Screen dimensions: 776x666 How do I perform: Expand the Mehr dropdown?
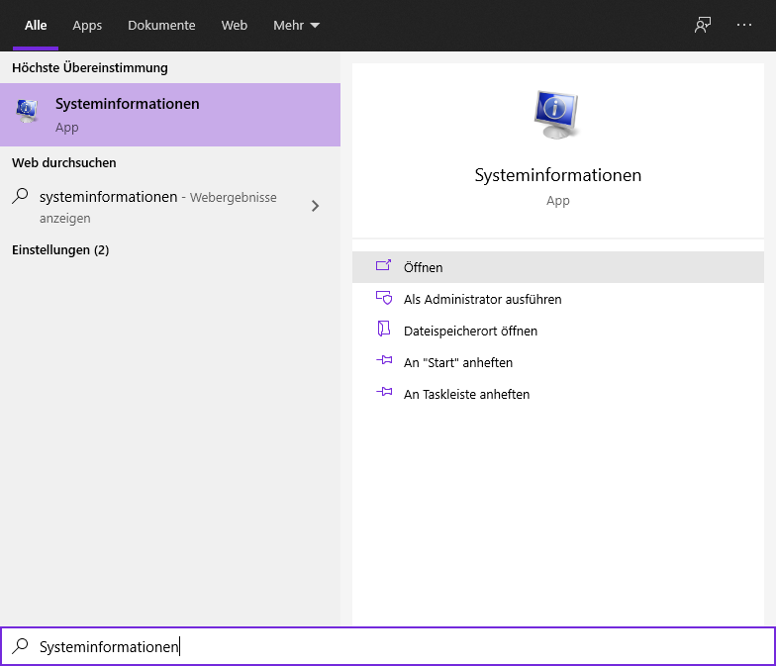[x=296, y=26]
